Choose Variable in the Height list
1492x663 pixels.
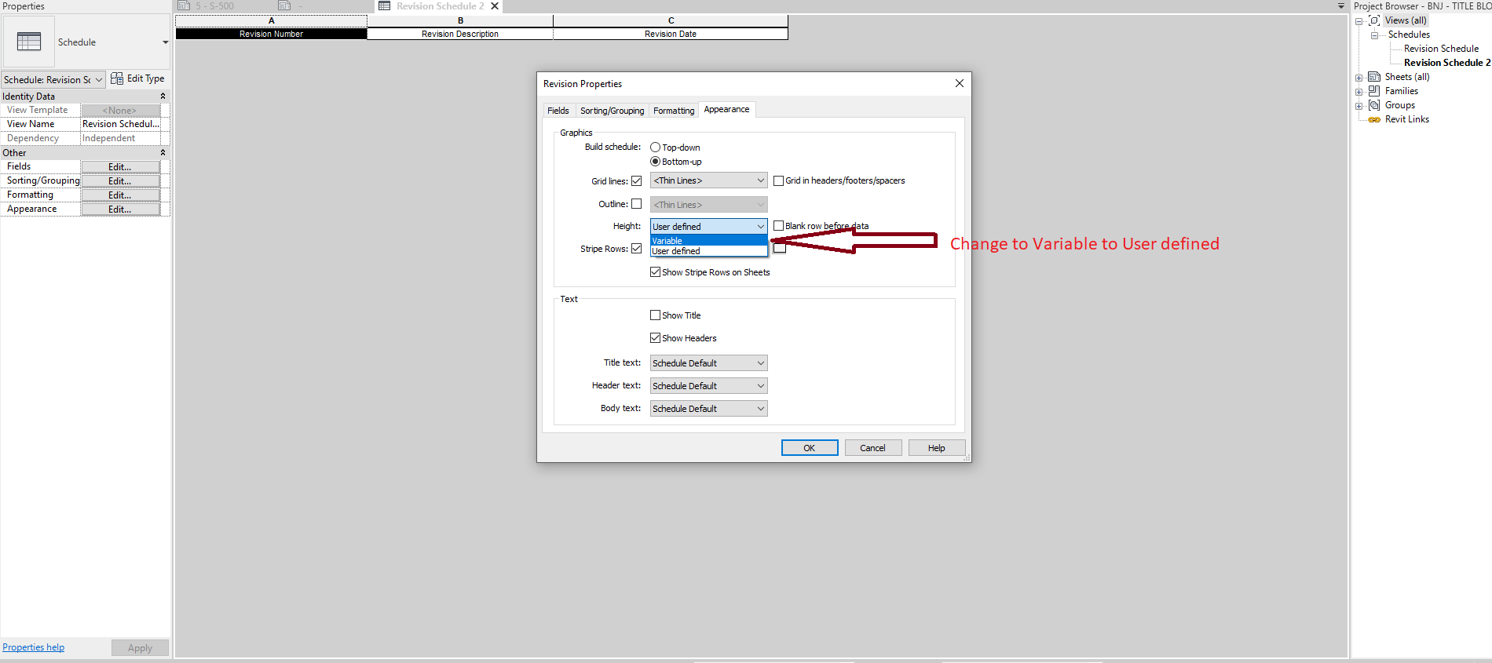708,241
